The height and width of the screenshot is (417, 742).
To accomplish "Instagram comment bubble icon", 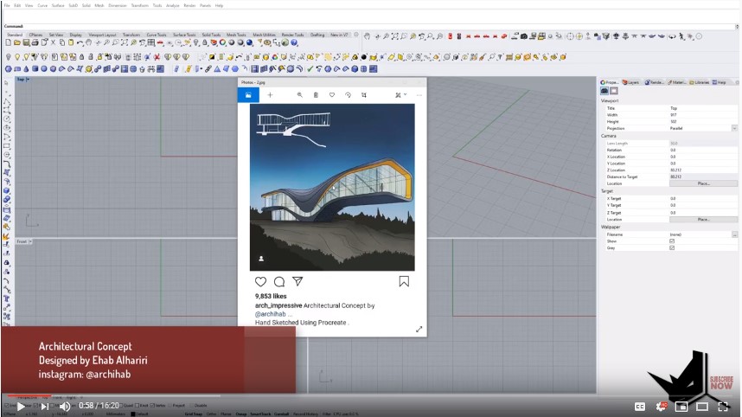I will (x=279, y=282).
